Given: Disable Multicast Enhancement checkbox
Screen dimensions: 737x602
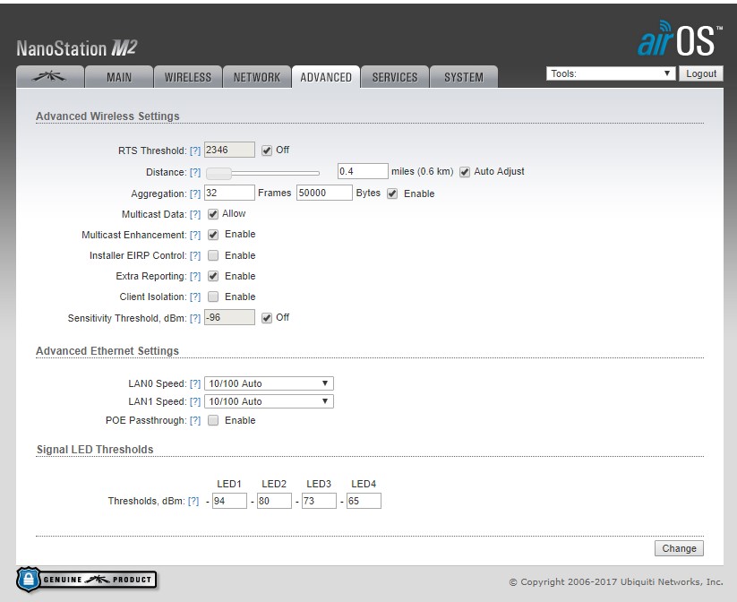Looking at the screenshot, I should click(213, 235).
